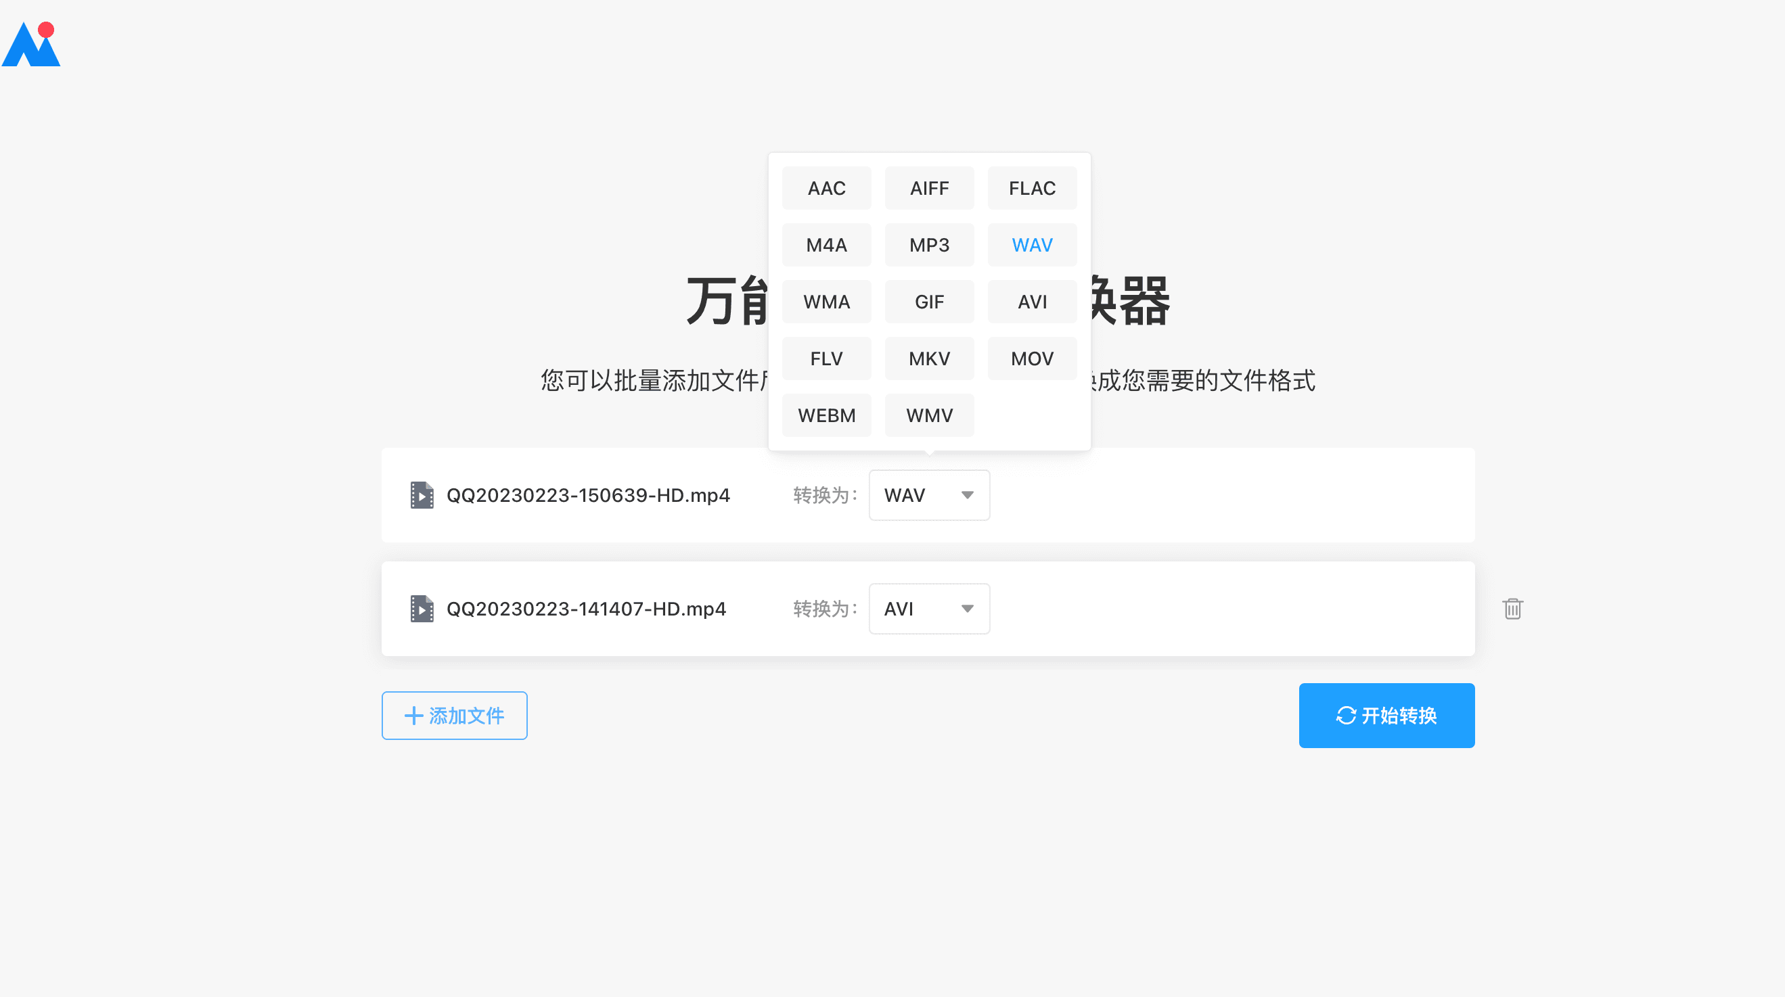Pick WMA format option

pos(826,302)
